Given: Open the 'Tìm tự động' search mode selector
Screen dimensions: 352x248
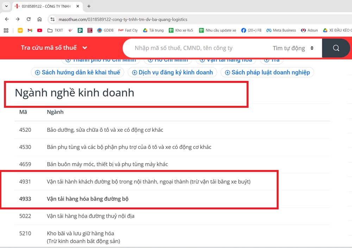Looking at the screenshot, I should (x=294, y=48).
